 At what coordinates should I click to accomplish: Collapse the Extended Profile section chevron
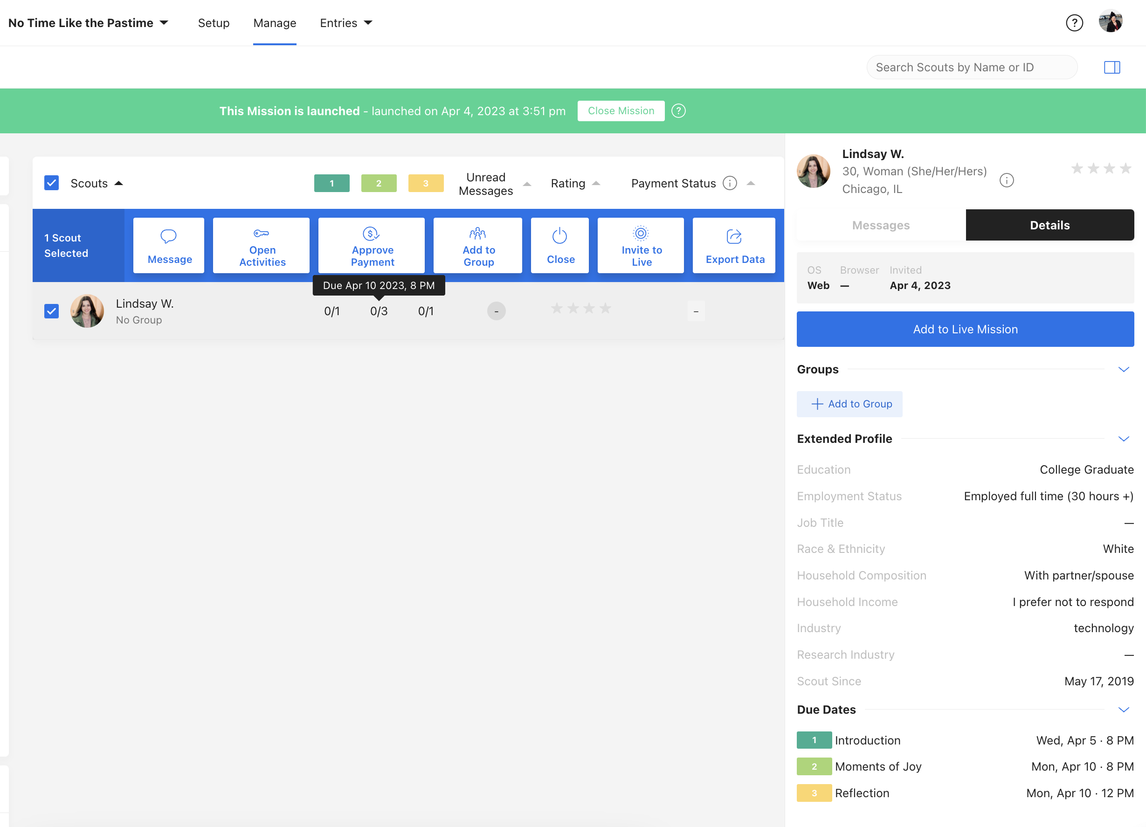pos(1123,439)
